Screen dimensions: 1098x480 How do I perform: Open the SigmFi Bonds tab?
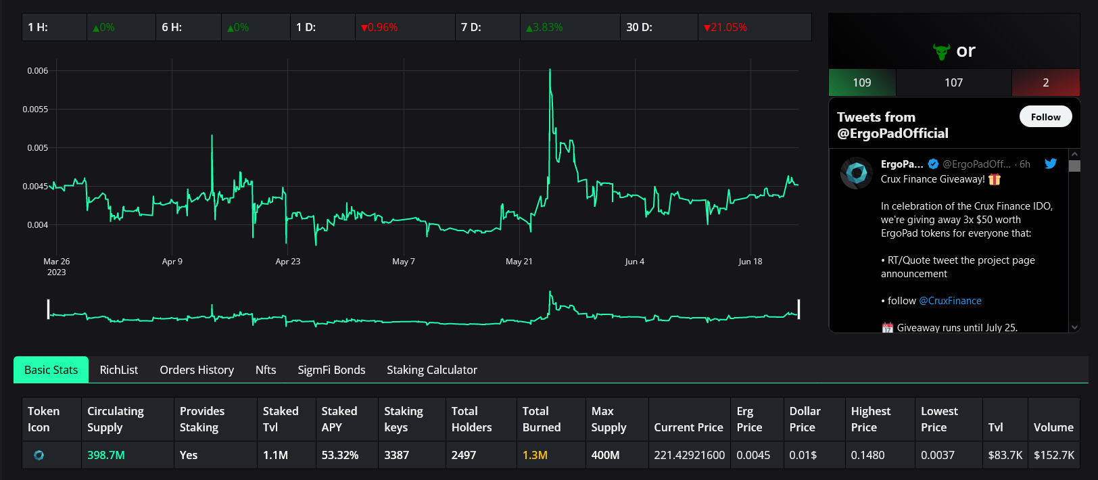click(331, 370)
